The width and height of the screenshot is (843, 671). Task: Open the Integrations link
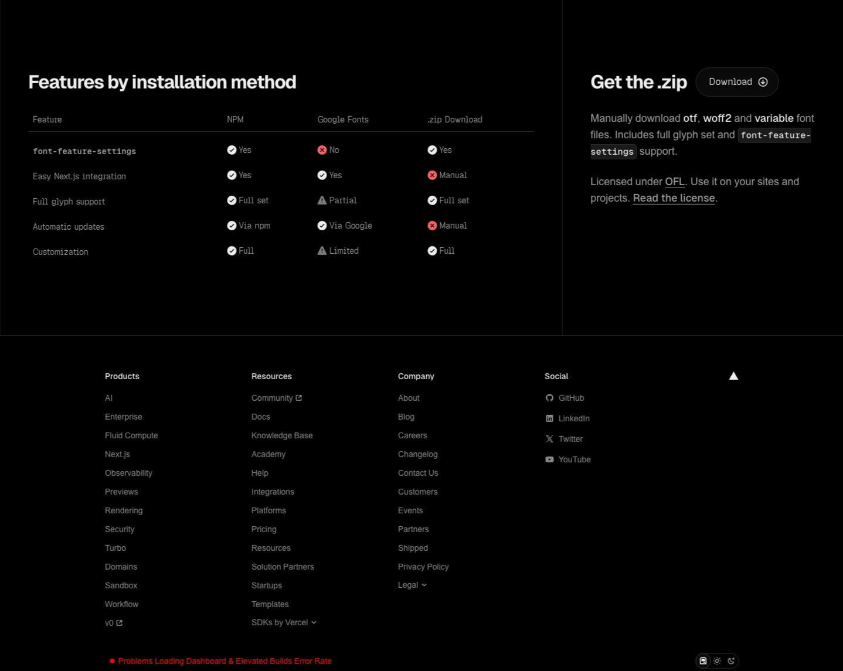273,492
